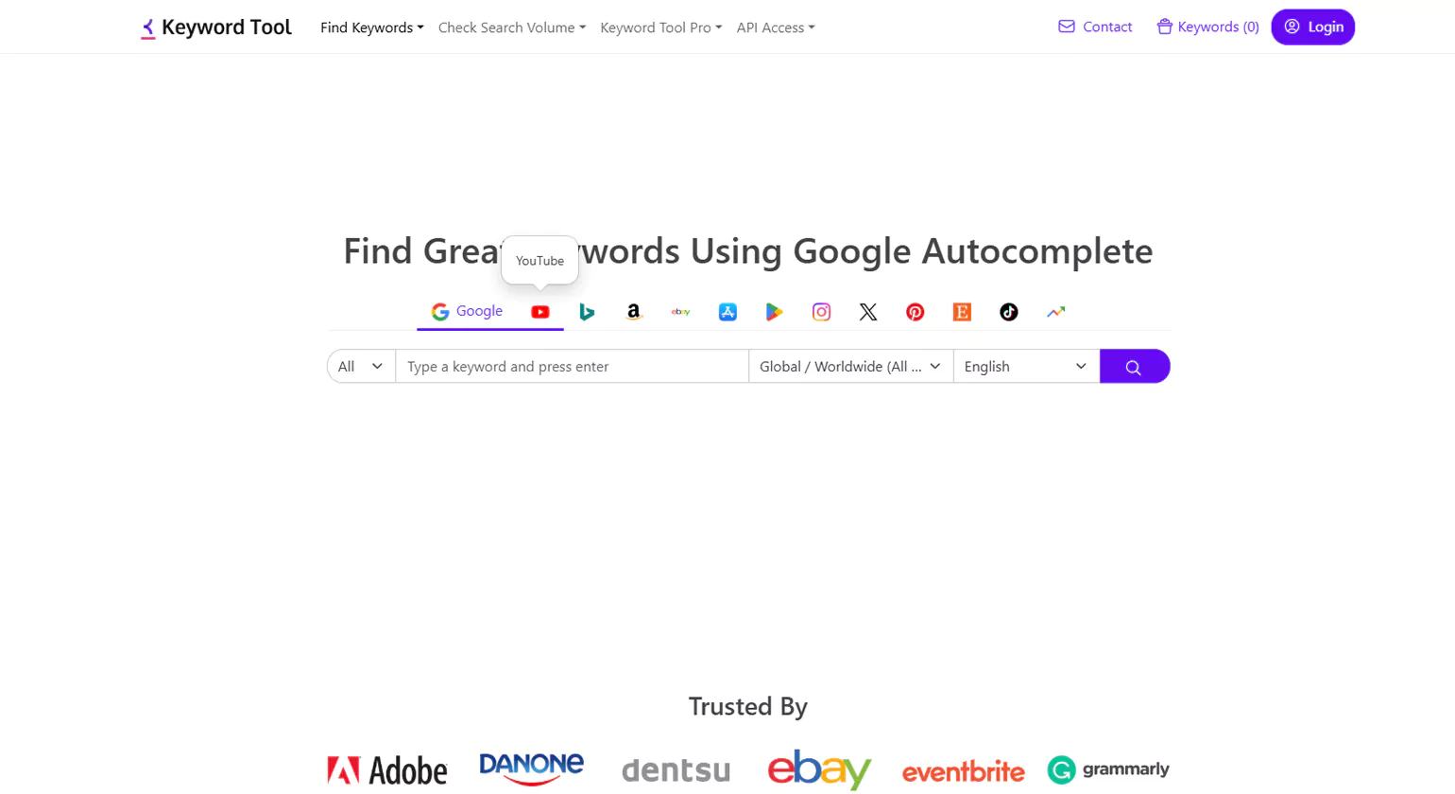
Task: Switch to the TikTok keyword source
Action: pyautogui.click(x=1008, y=312)
